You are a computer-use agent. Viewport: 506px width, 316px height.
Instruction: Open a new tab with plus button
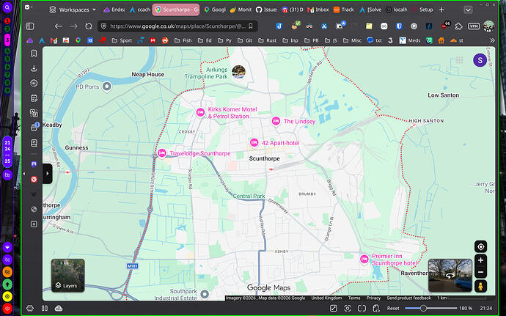coord(441,10)
